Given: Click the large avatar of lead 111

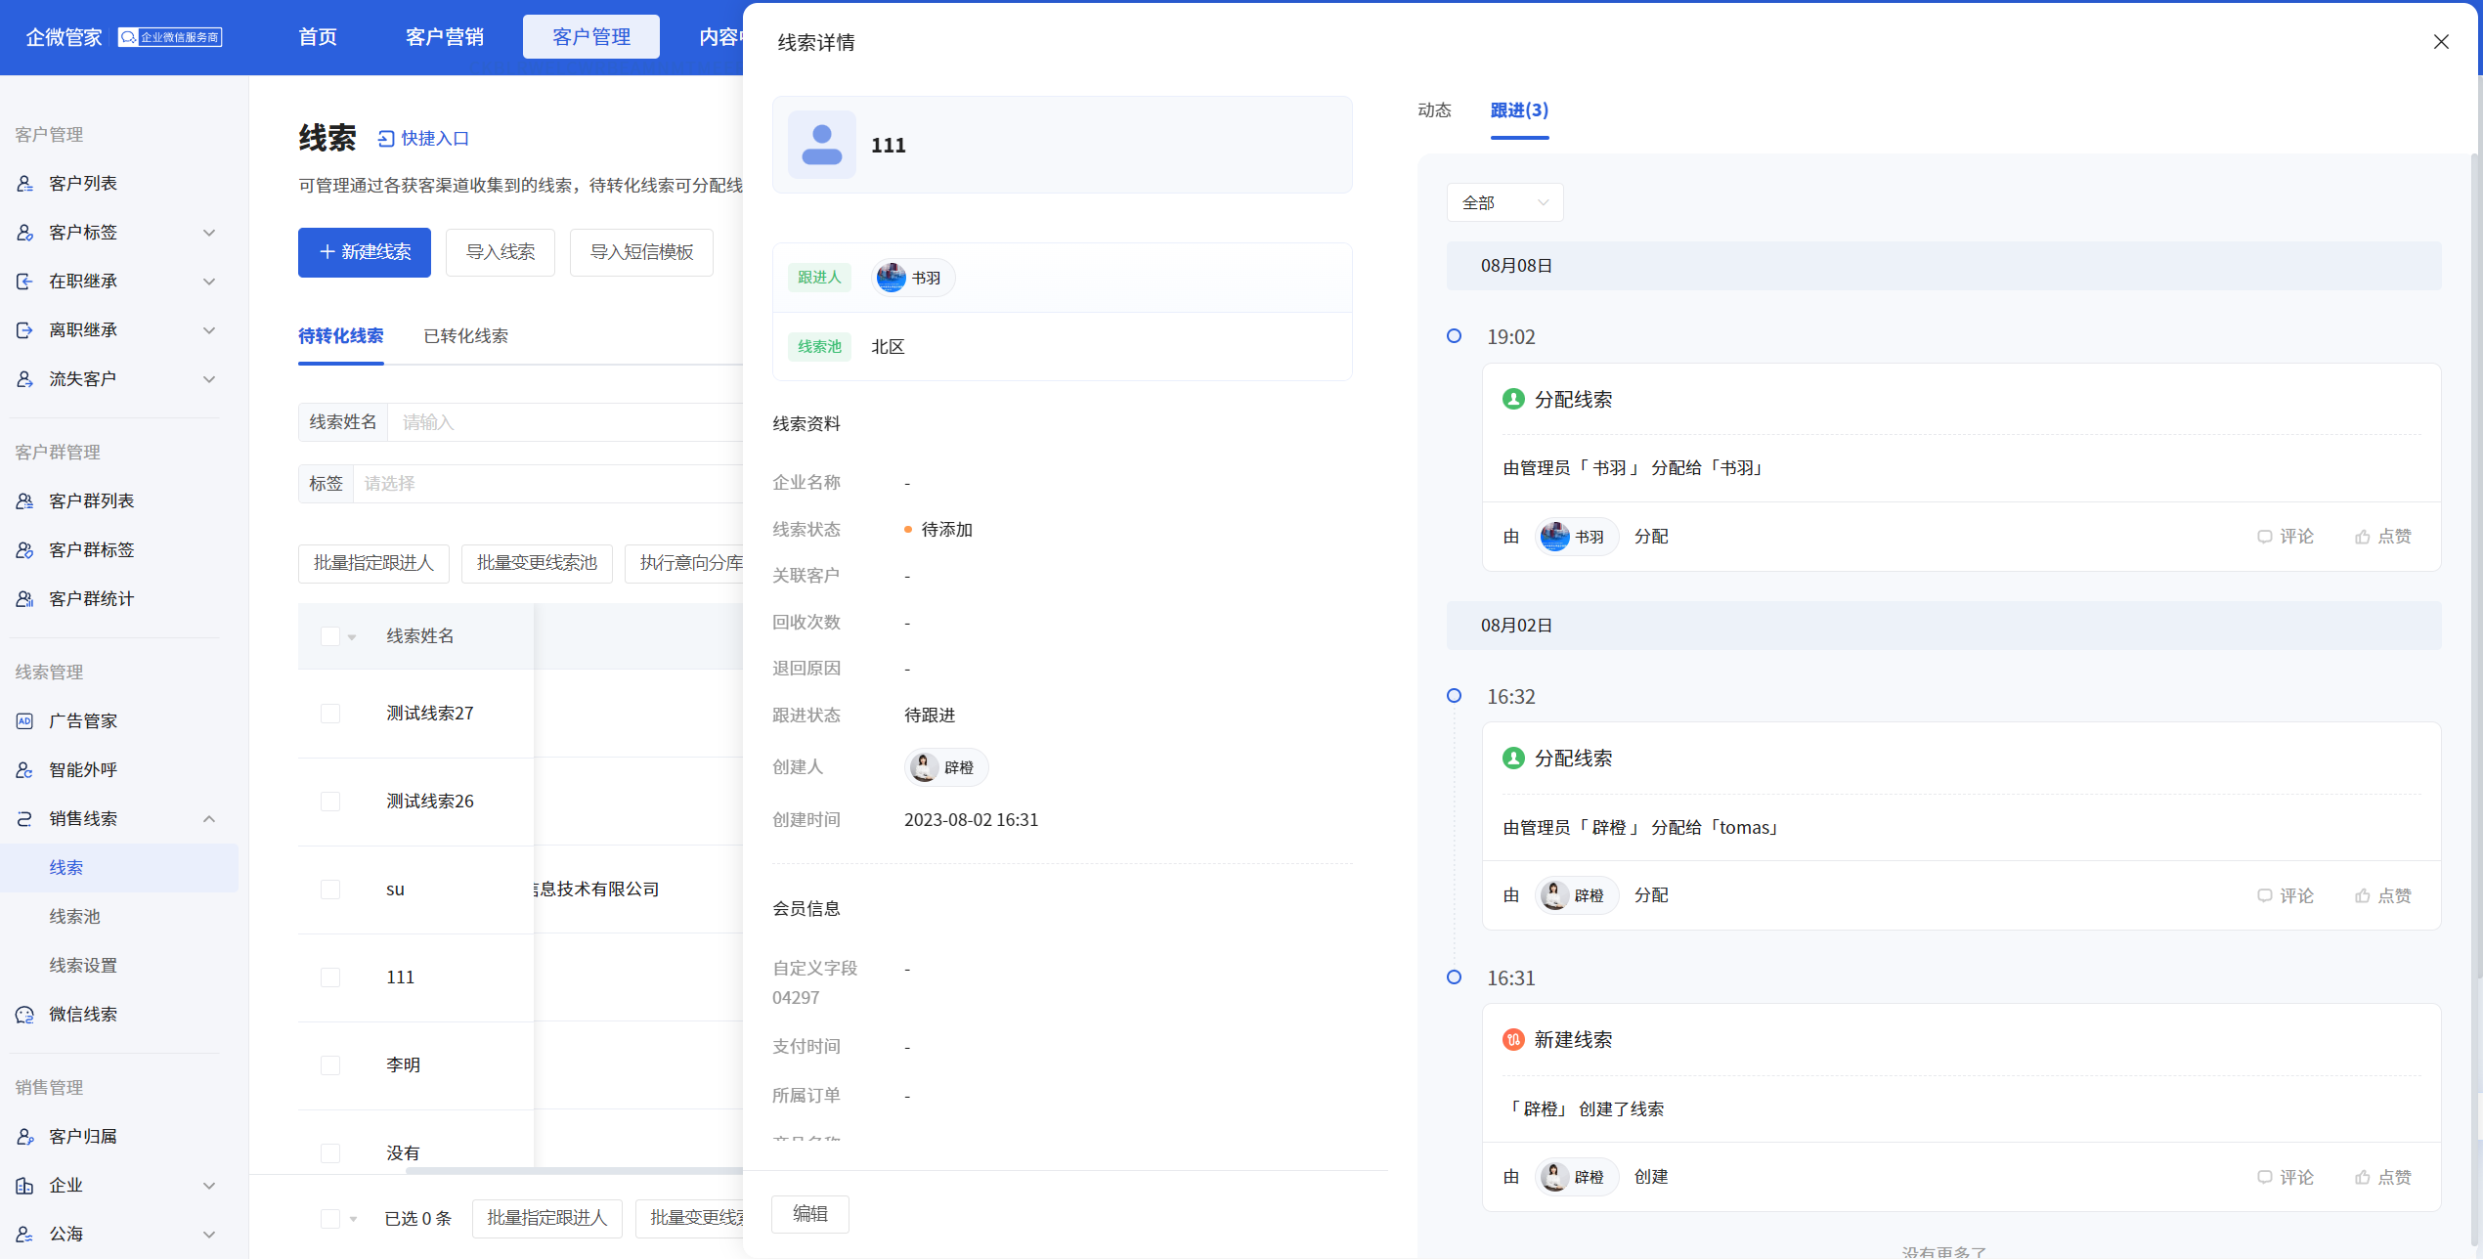Looking at the screenshot, I should [822, 145].
